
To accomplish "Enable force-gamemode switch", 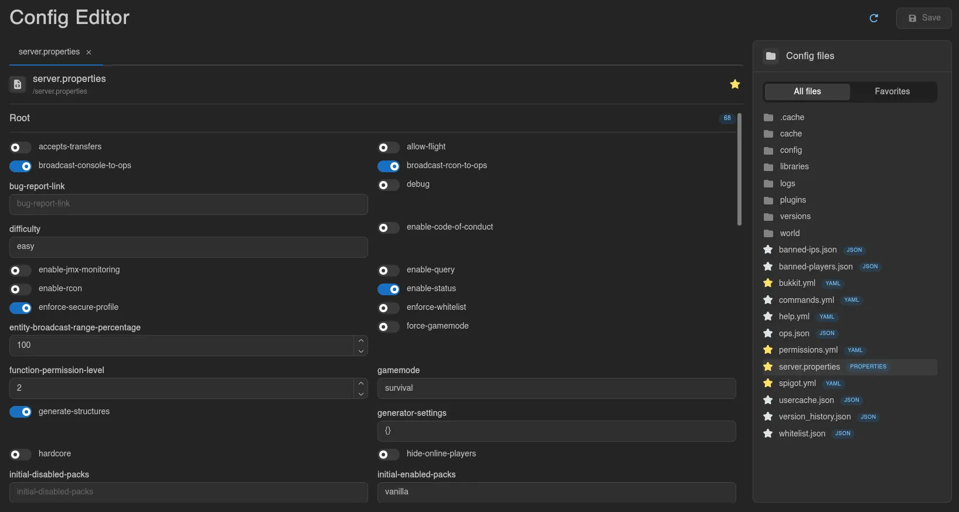I will (389, 327).
